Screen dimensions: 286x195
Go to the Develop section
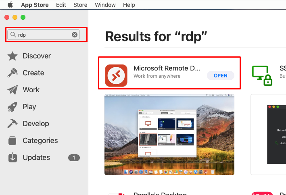point(36,124)
